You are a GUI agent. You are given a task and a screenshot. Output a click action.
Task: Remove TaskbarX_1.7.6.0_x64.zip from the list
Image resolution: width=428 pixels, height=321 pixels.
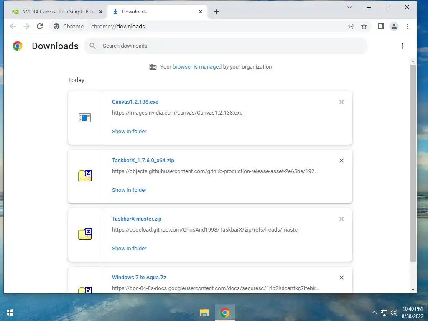point(341,160)
